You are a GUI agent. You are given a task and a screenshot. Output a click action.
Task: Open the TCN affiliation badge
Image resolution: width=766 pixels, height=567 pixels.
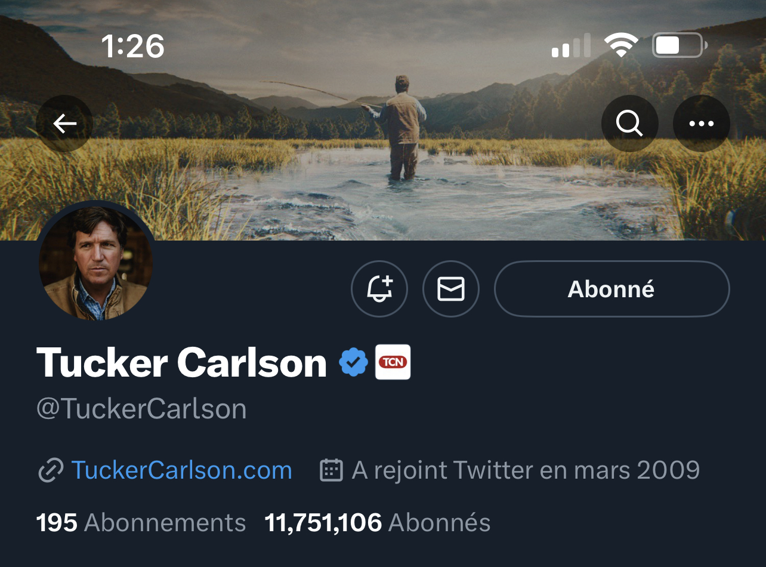[393, 362]
